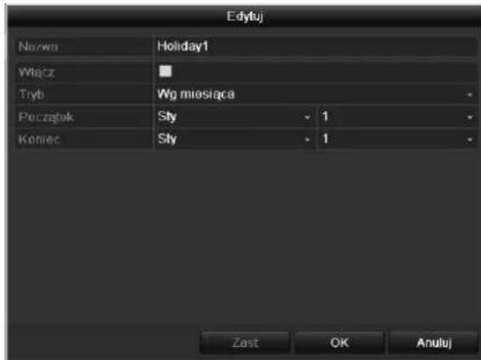Screen dimensions: 481x360
Task: Click the Włącz row label
Action: point(36,72)
